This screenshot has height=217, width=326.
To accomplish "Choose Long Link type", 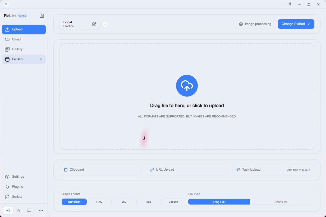I will tap(219, 202).
